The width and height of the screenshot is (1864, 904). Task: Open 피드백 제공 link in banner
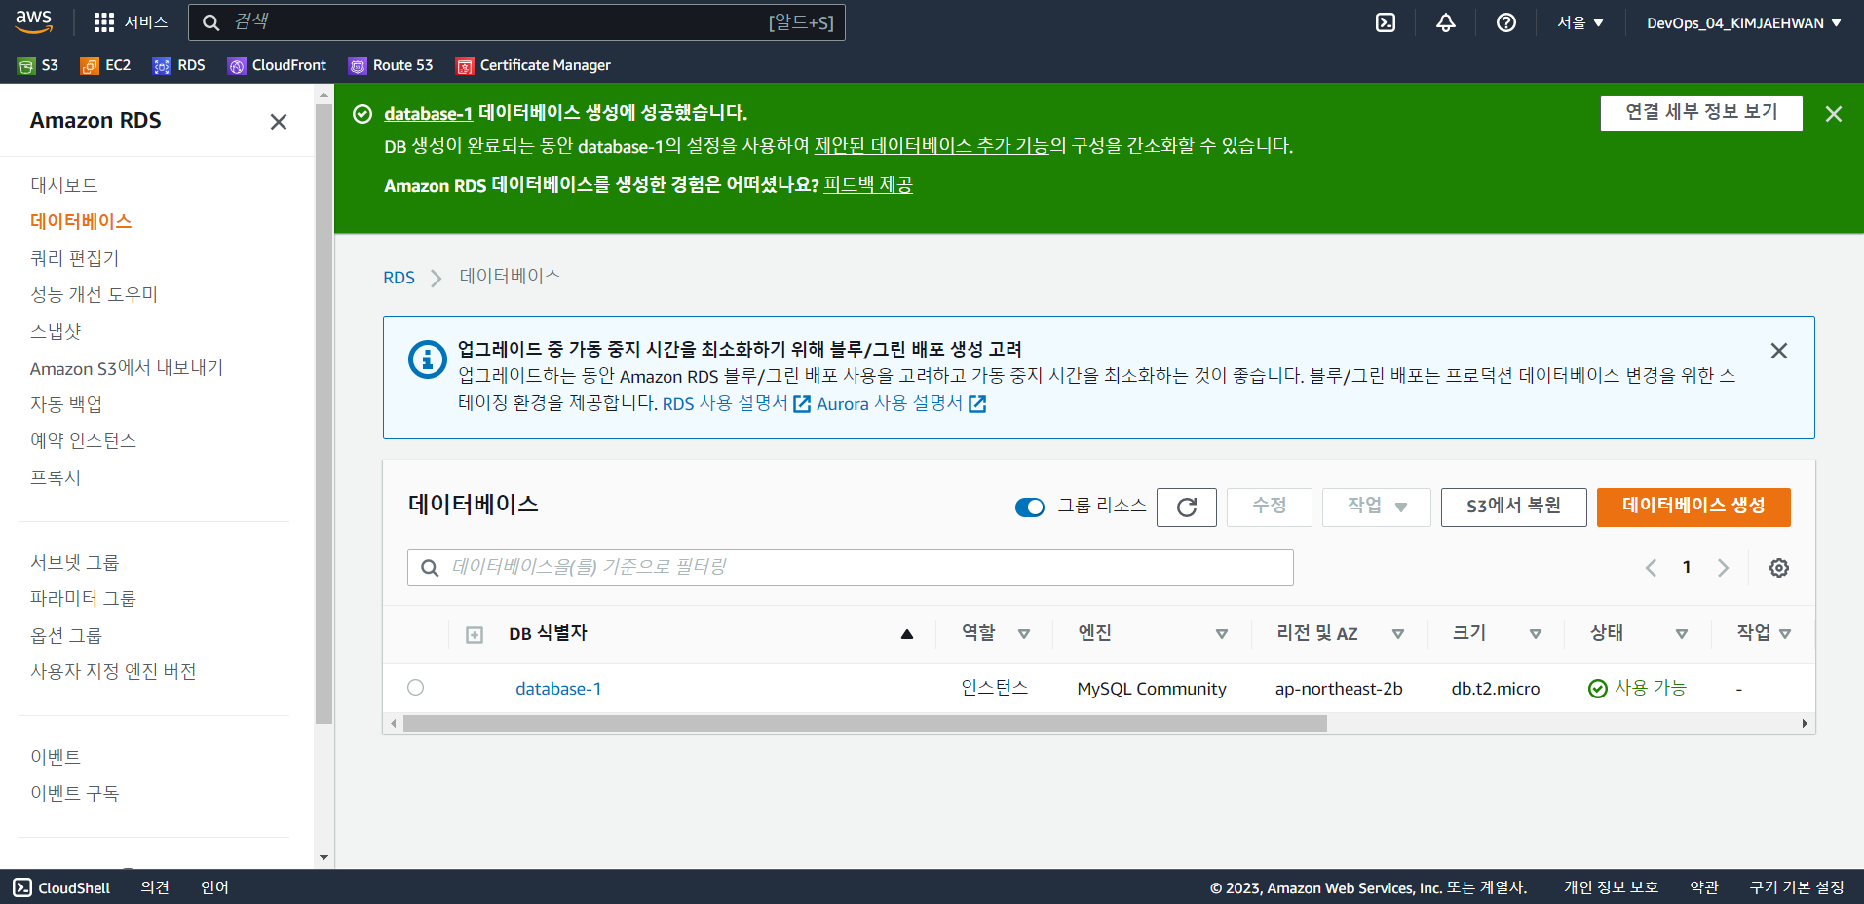pos(868,185)
